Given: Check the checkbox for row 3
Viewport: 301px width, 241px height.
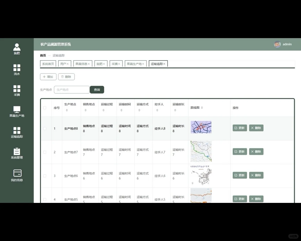Looking at the screenshot, I should [45, 176].
